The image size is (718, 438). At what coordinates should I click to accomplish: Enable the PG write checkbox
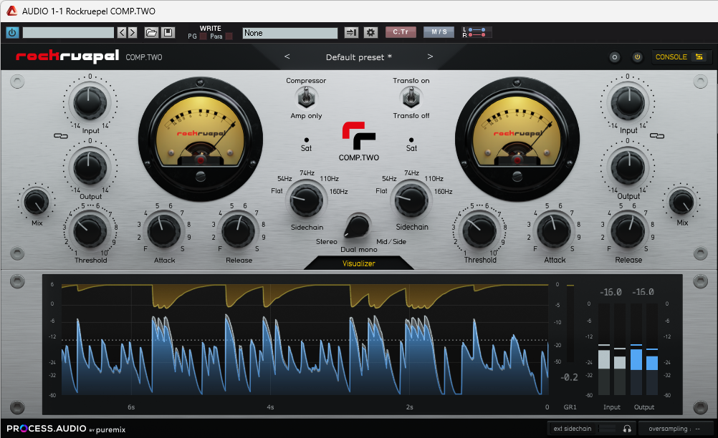204,36
